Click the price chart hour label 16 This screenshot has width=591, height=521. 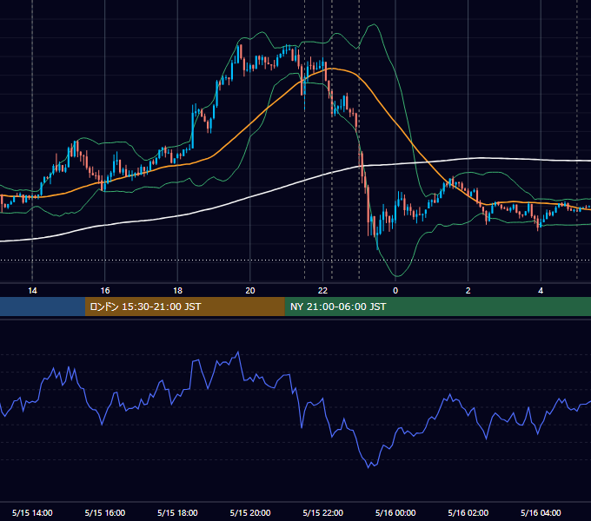pos(105,291)
